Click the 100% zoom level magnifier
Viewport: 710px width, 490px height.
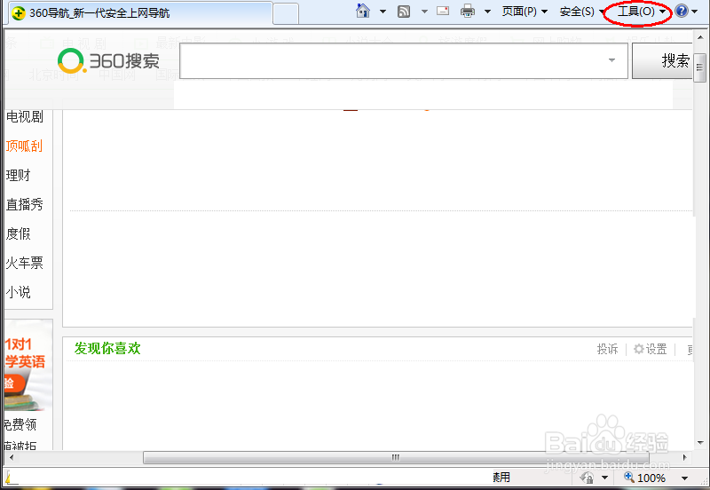[x=629, y=477]
